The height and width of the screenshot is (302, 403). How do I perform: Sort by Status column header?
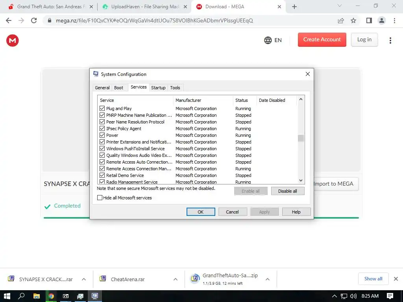tap(245, 100)
